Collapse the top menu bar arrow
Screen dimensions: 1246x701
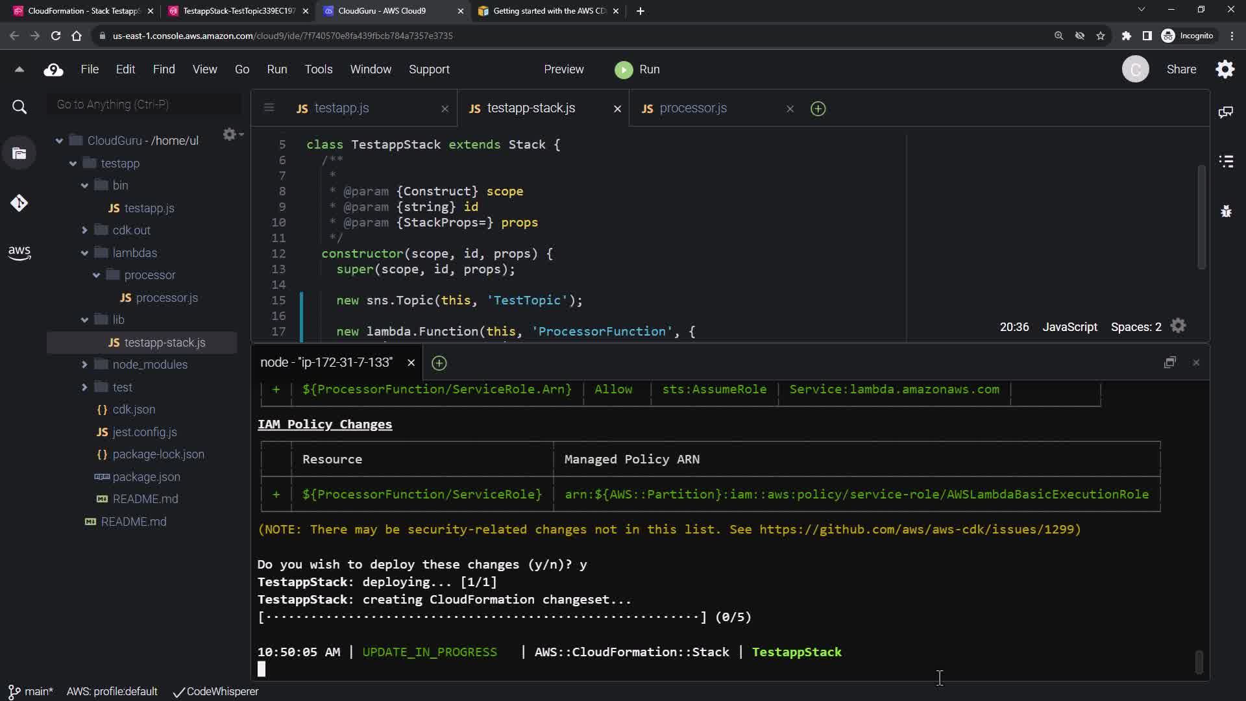(x=19, y=69)
